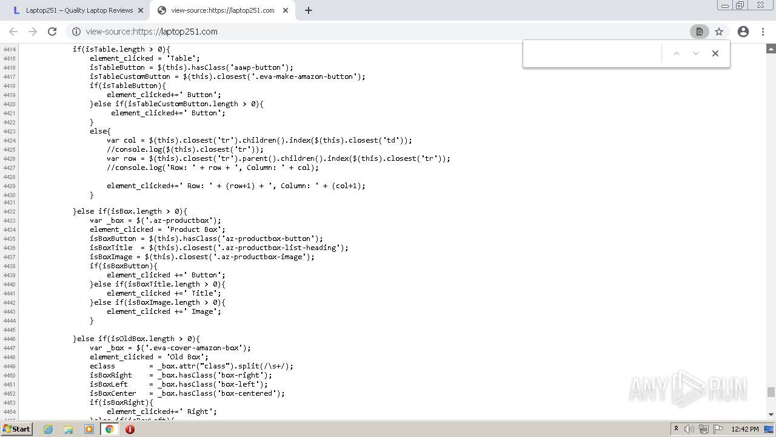View site information icon in address bar

tap(76, 32)
